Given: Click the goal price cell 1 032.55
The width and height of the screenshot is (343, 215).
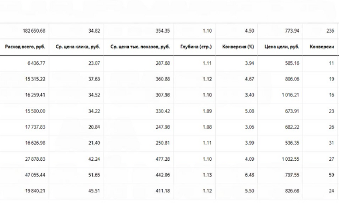Looking at the screenshot, I should click(x=289, y=159).
